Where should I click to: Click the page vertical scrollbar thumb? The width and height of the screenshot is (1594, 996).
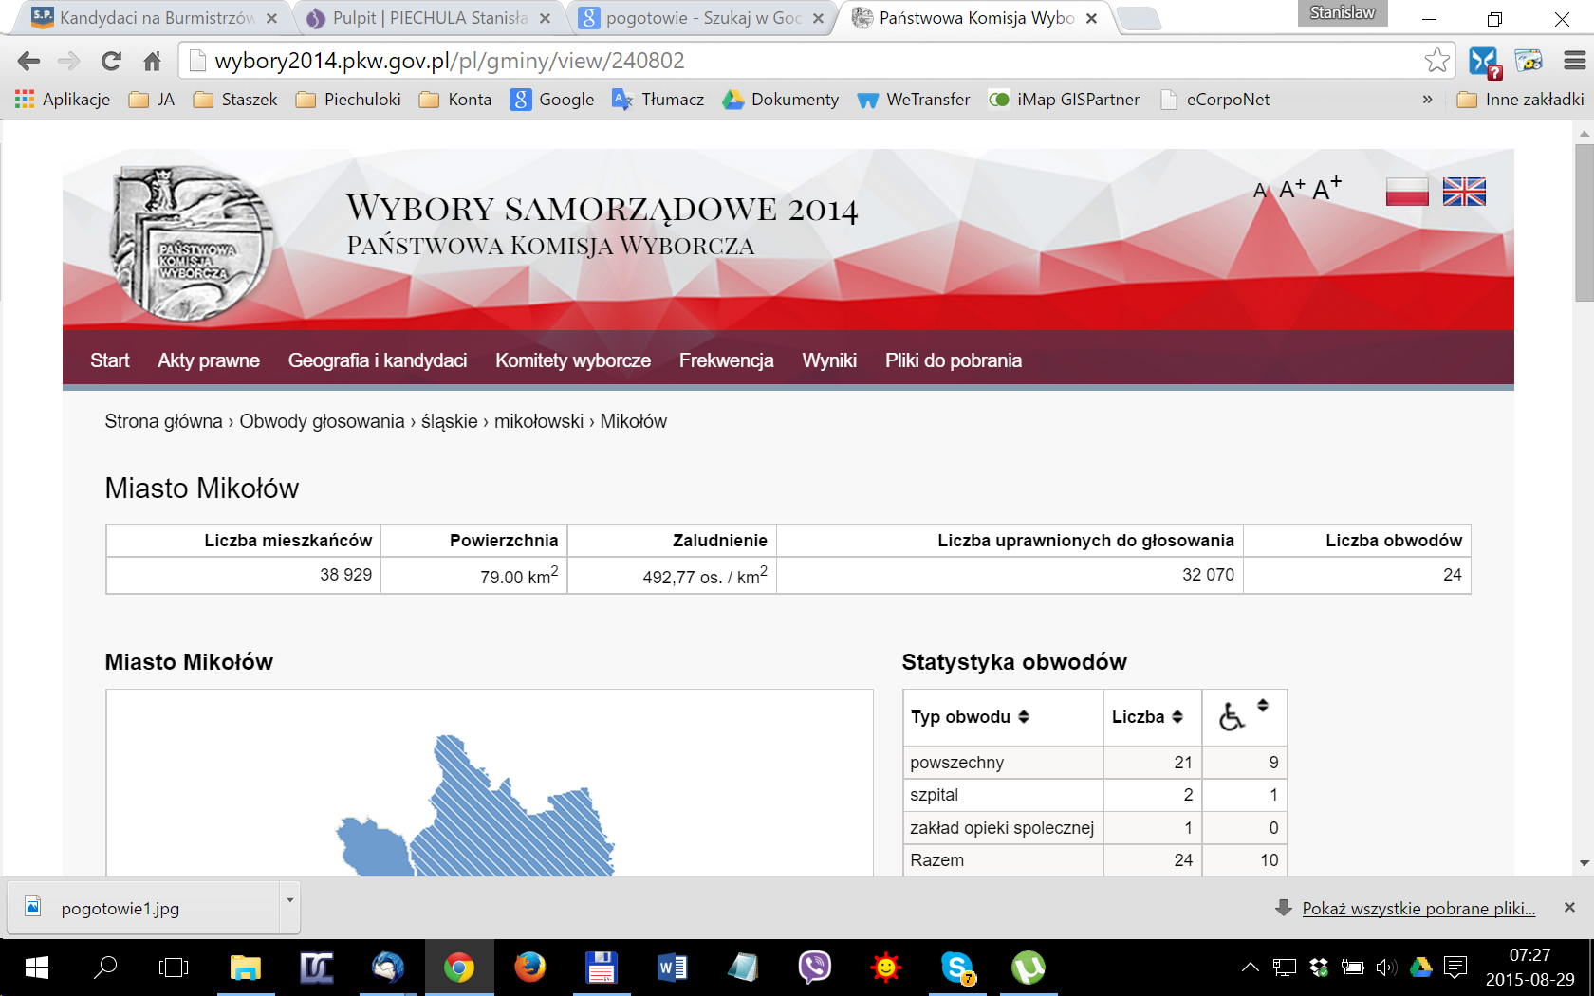click(x=1584, y=223)
